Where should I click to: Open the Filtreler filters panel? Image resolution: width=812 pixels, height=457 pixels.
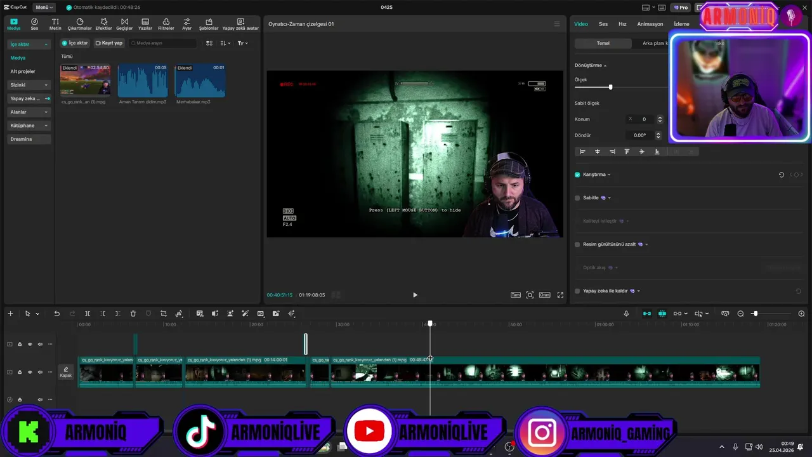click(166, 24)
